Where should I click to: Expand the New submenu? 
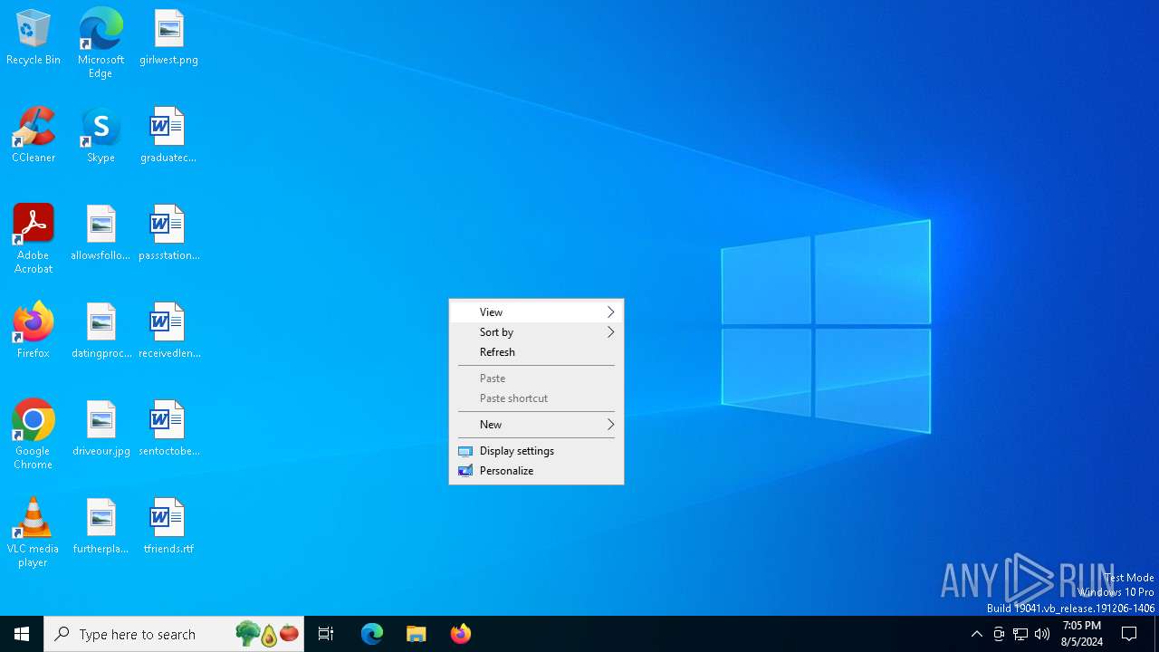pyautogui.click(x=536, y=425)
